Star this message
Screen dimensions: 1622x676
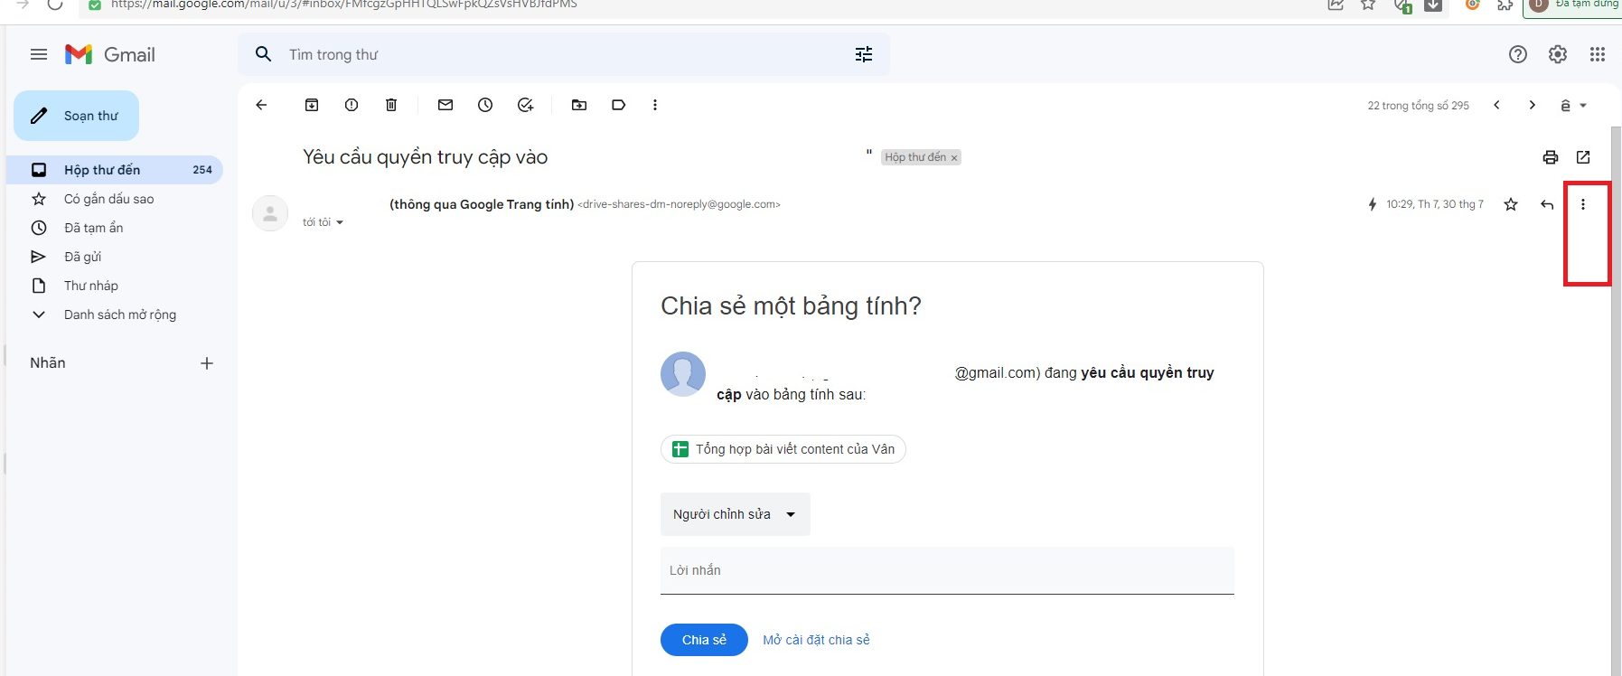1511,204
